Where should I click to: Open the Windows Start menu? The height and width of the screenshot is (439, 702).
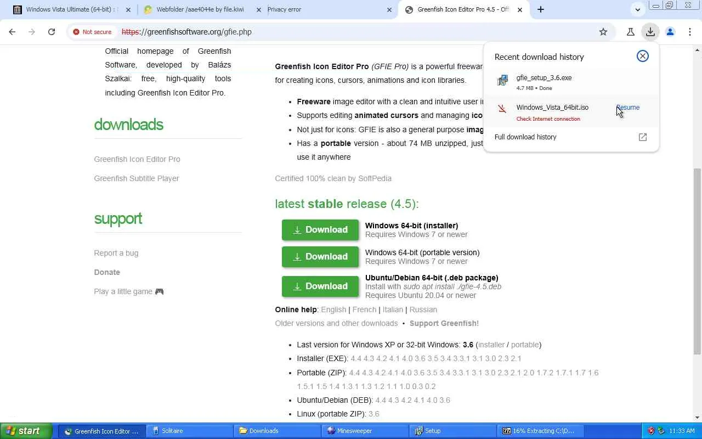pyautogui.click(x=26, y=431)
